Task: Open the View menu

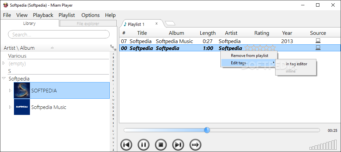Action: [22, 15]
